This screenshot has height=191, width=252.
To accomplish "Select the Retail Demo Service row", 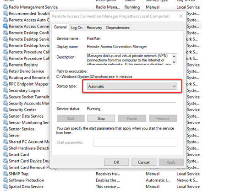I will [26, 71].
